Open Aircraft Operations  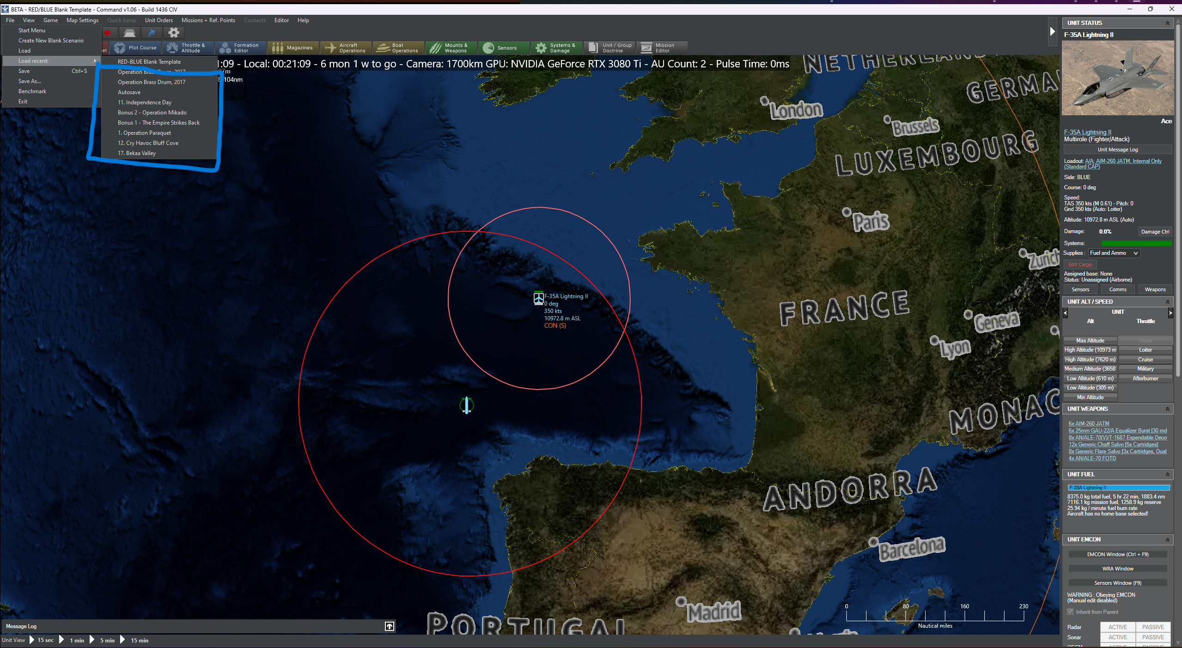[346, 48]
